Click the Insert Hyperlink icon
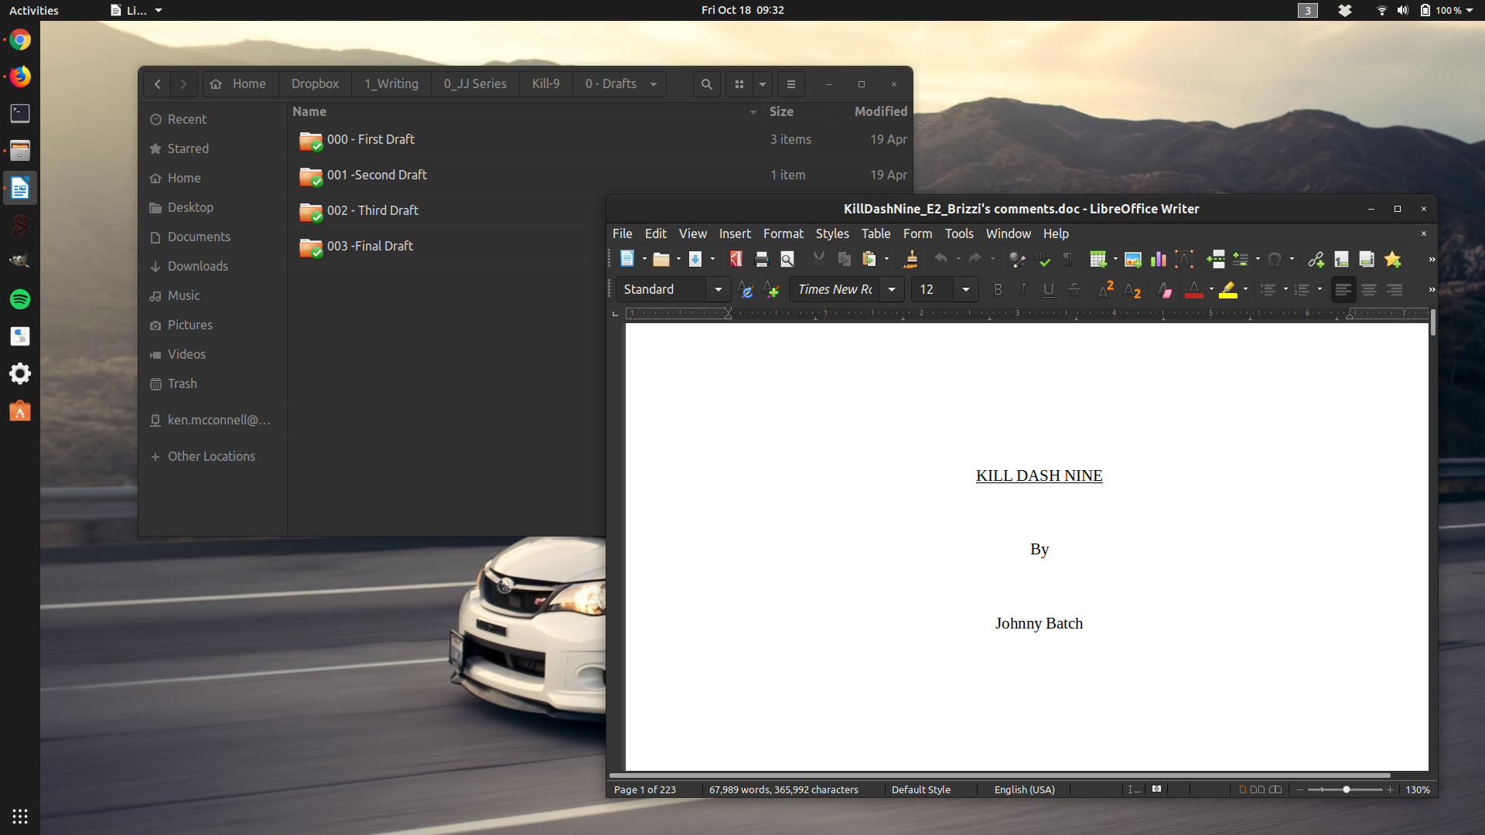This screenshot has height=835, width=1485. pos(1315,260)
